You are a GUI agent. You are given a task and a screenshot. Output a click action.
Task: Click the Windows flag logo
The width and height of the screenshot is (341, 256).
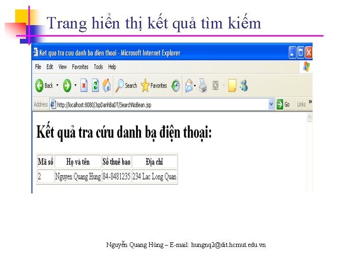coord(306,67)
